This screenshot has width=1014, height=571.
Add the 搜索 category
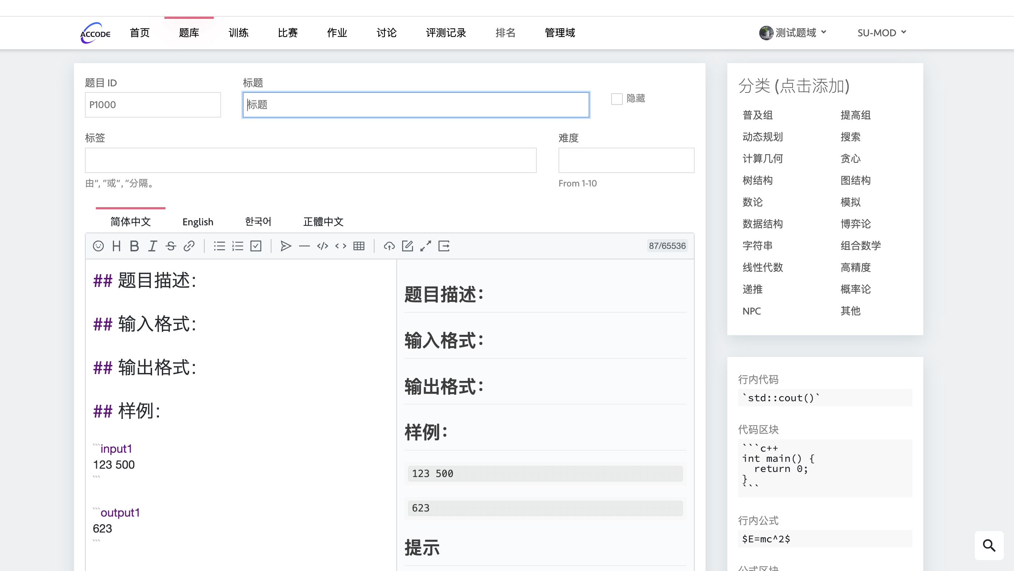click(x=850, y=136)
